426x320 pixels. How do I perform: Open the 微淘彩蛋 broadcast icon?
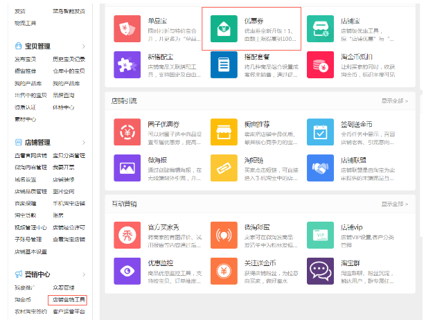(x=224, y=235)
